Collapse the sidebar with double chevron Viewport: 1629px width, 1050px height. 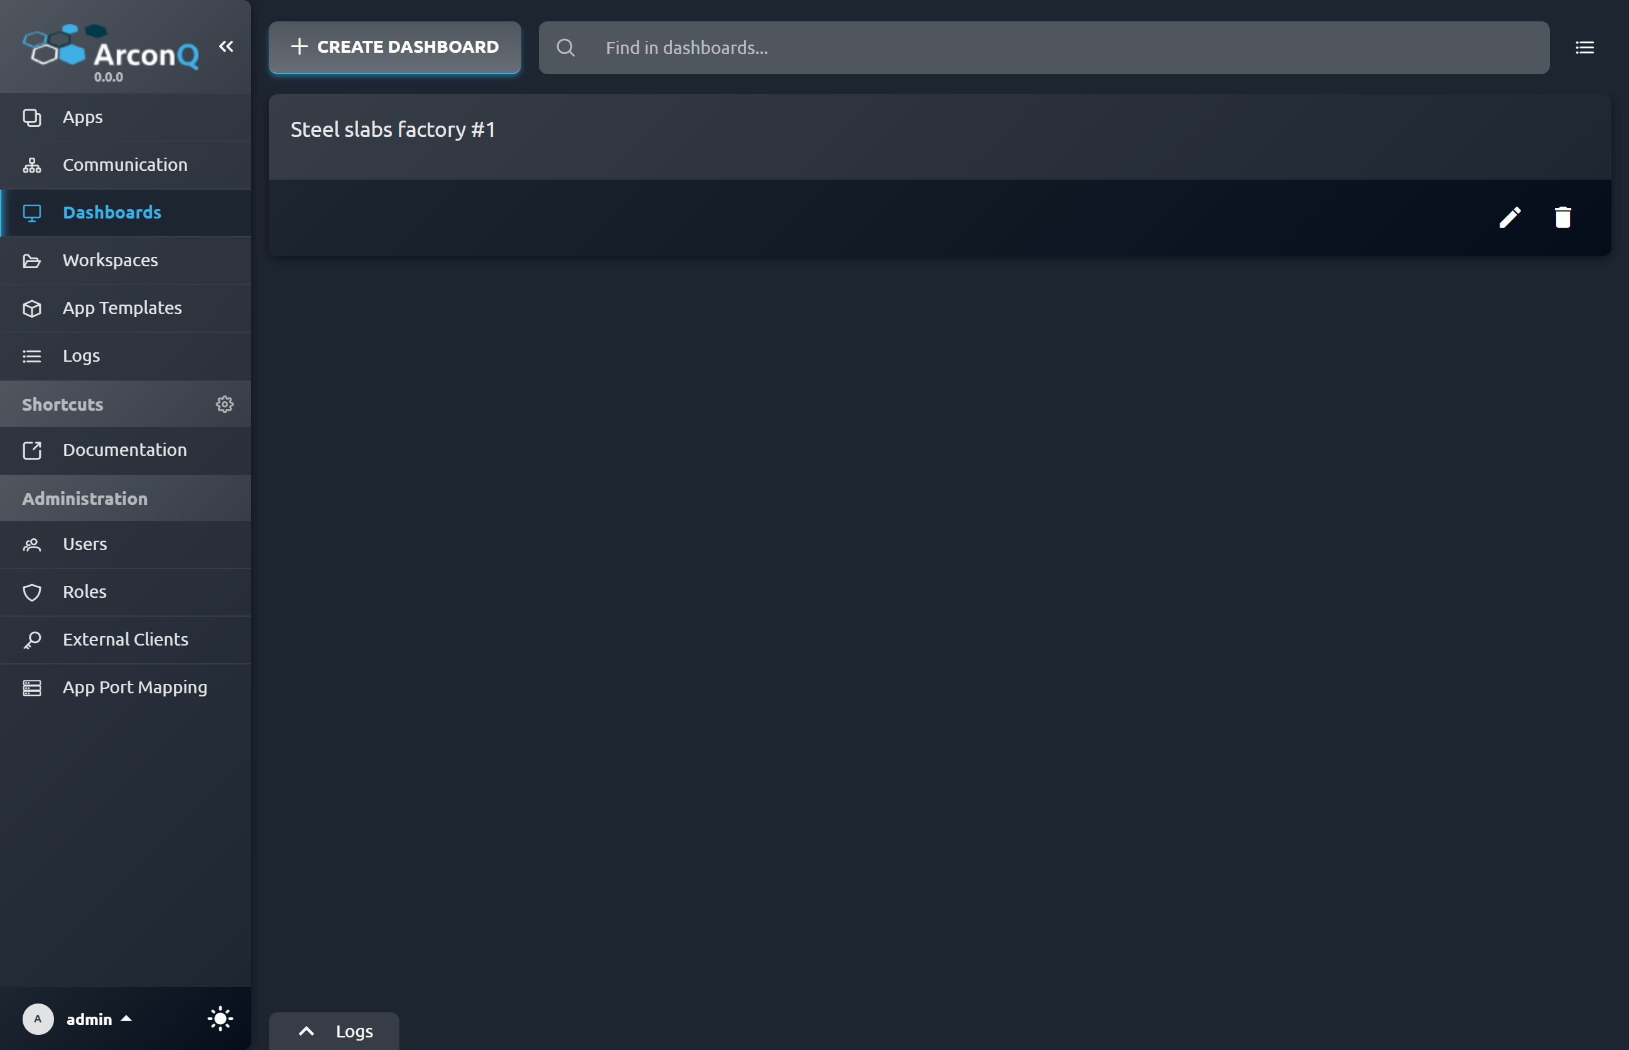226,46
